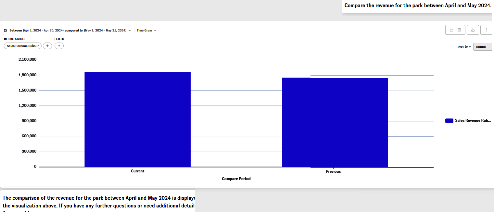Click the calendar icon beside Between
Screen dimensions: 494x212
pyautogui.click(x=6, y=31)
